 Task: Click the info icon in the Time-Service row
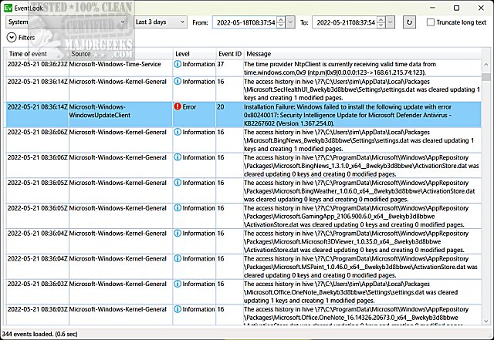pyautogui.click(x=178, y=64)
